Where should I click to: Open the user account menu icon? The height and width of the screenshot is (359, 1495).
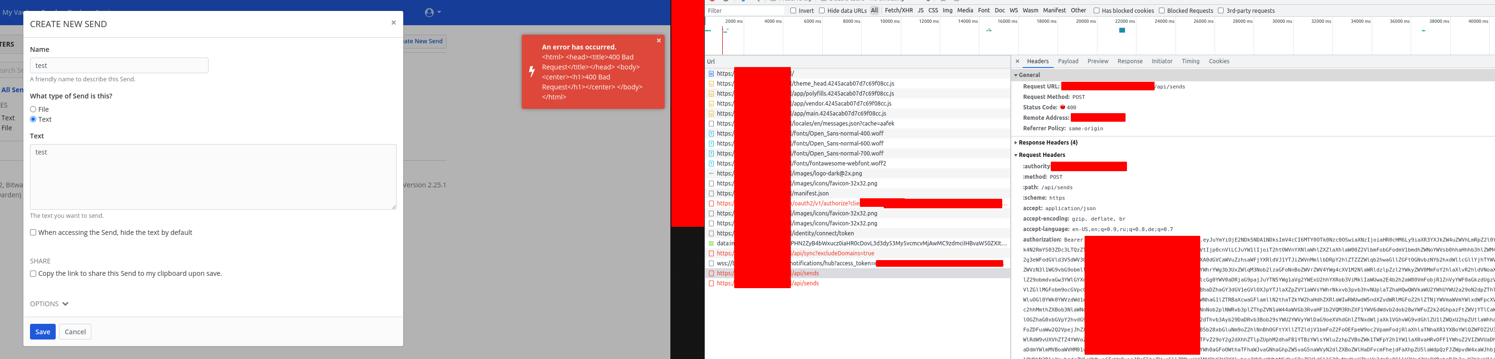[x=432, y=12]
